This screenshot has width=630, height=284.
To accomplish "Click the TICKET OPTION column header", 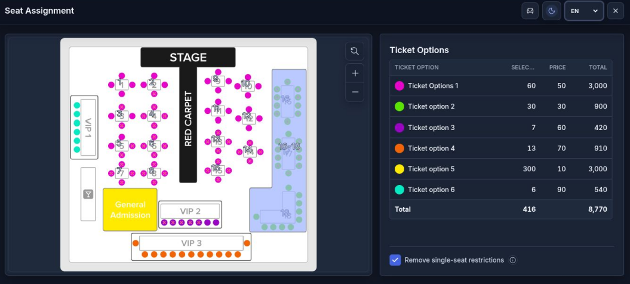I will 417,67.
